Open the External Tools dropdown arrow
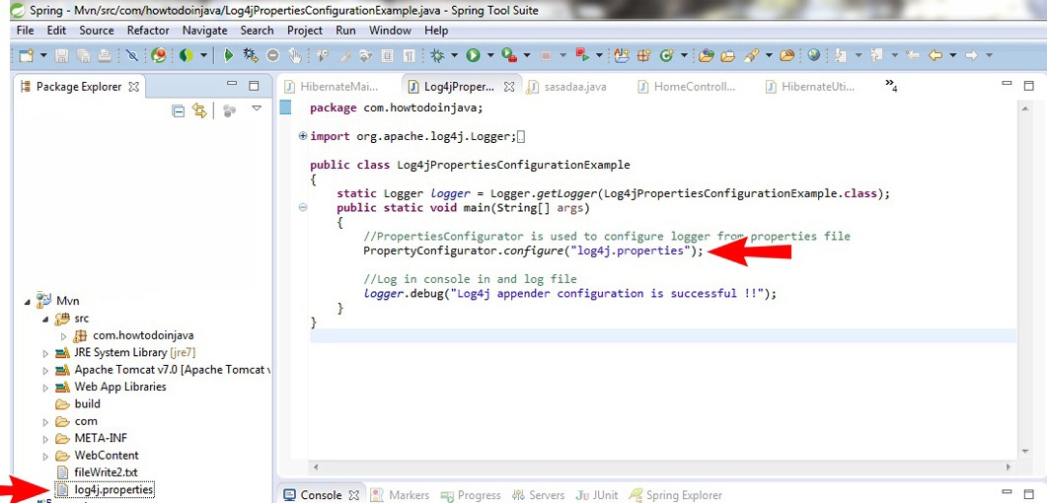Screen dimensions: 1047x503 pyautogui.click(x=527, y=55)
